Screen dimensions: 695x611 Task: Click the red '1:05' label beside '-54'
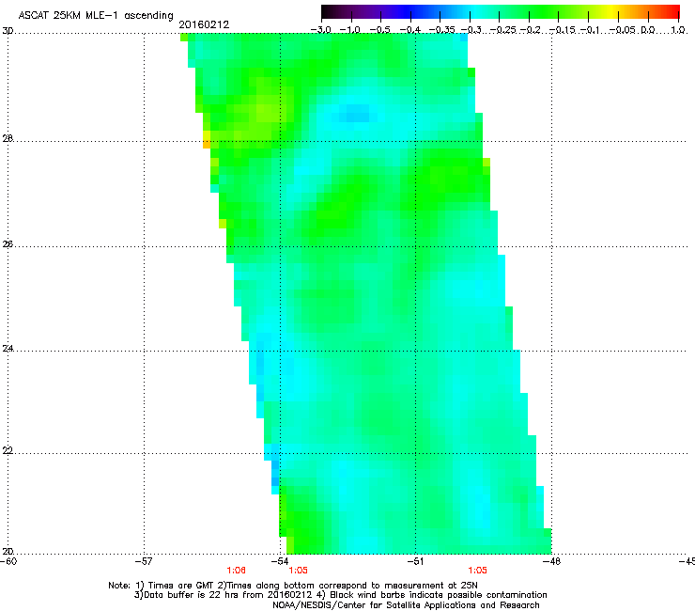point(299,571)
